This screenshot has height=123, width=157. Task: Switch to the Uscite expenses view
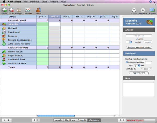click(x=11, y=11)
